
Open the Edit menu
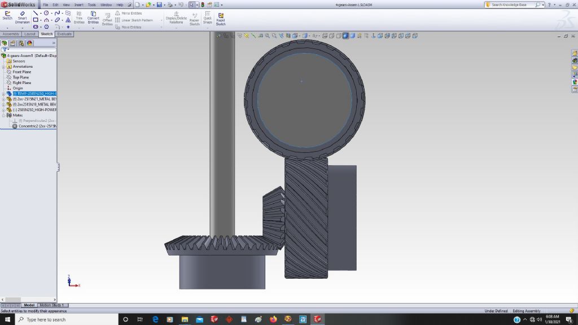pos(55,5)
